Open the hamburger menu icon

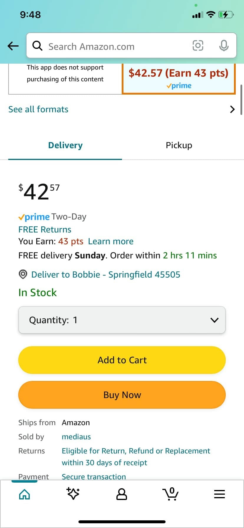(x=219, y=494)
